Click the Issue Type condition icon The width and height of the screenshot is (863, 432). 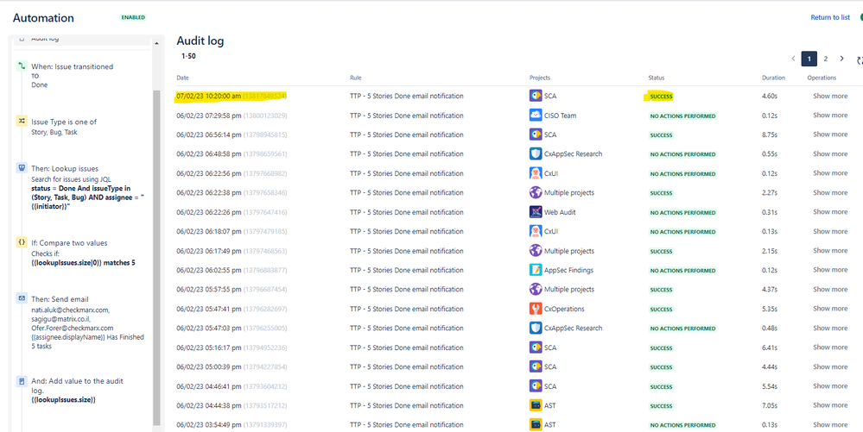pyautogui.click(x=22, y=122)
